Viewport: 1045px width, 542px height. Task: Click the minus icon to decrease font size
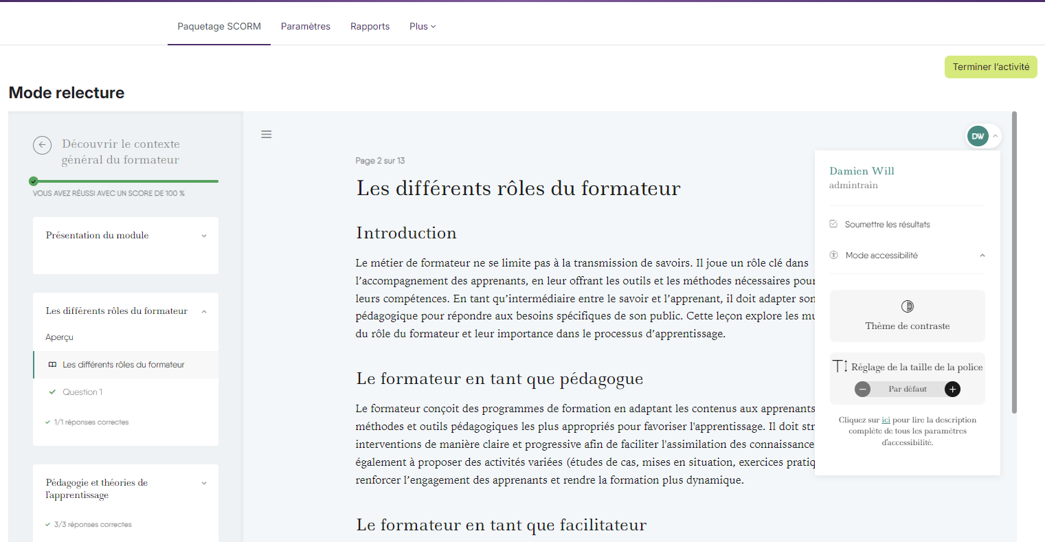[x=862, y=389]
